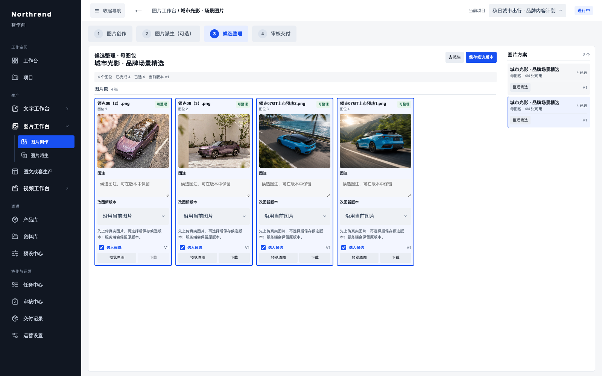
Task: Click the 图片工作台 icon
Action: 15,126
